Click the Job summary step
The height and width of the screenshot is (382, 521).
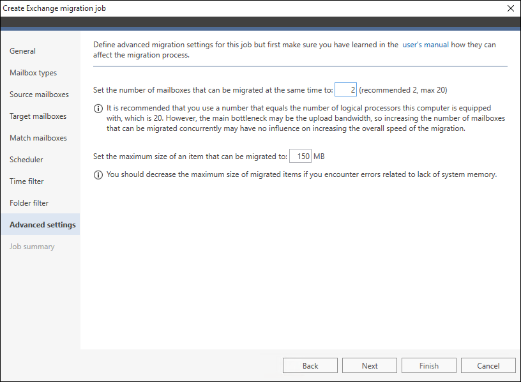(32, 247)
